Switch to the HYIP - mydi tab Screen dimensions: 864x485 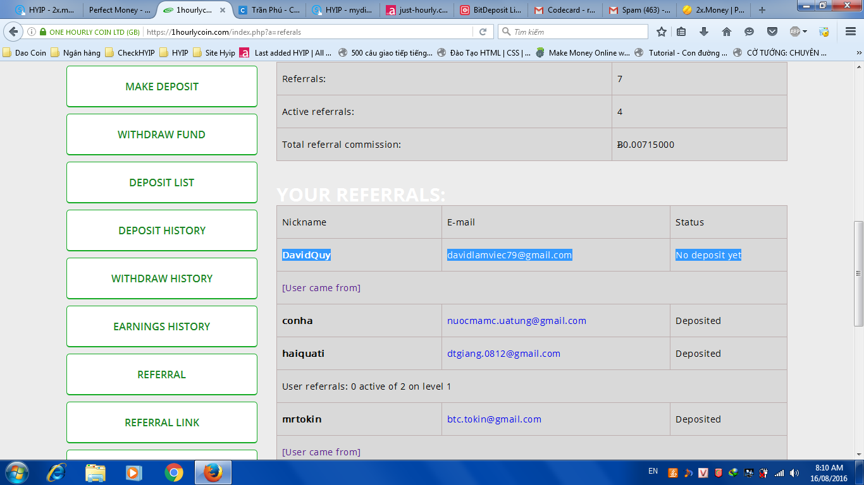[x=345, y=10]
